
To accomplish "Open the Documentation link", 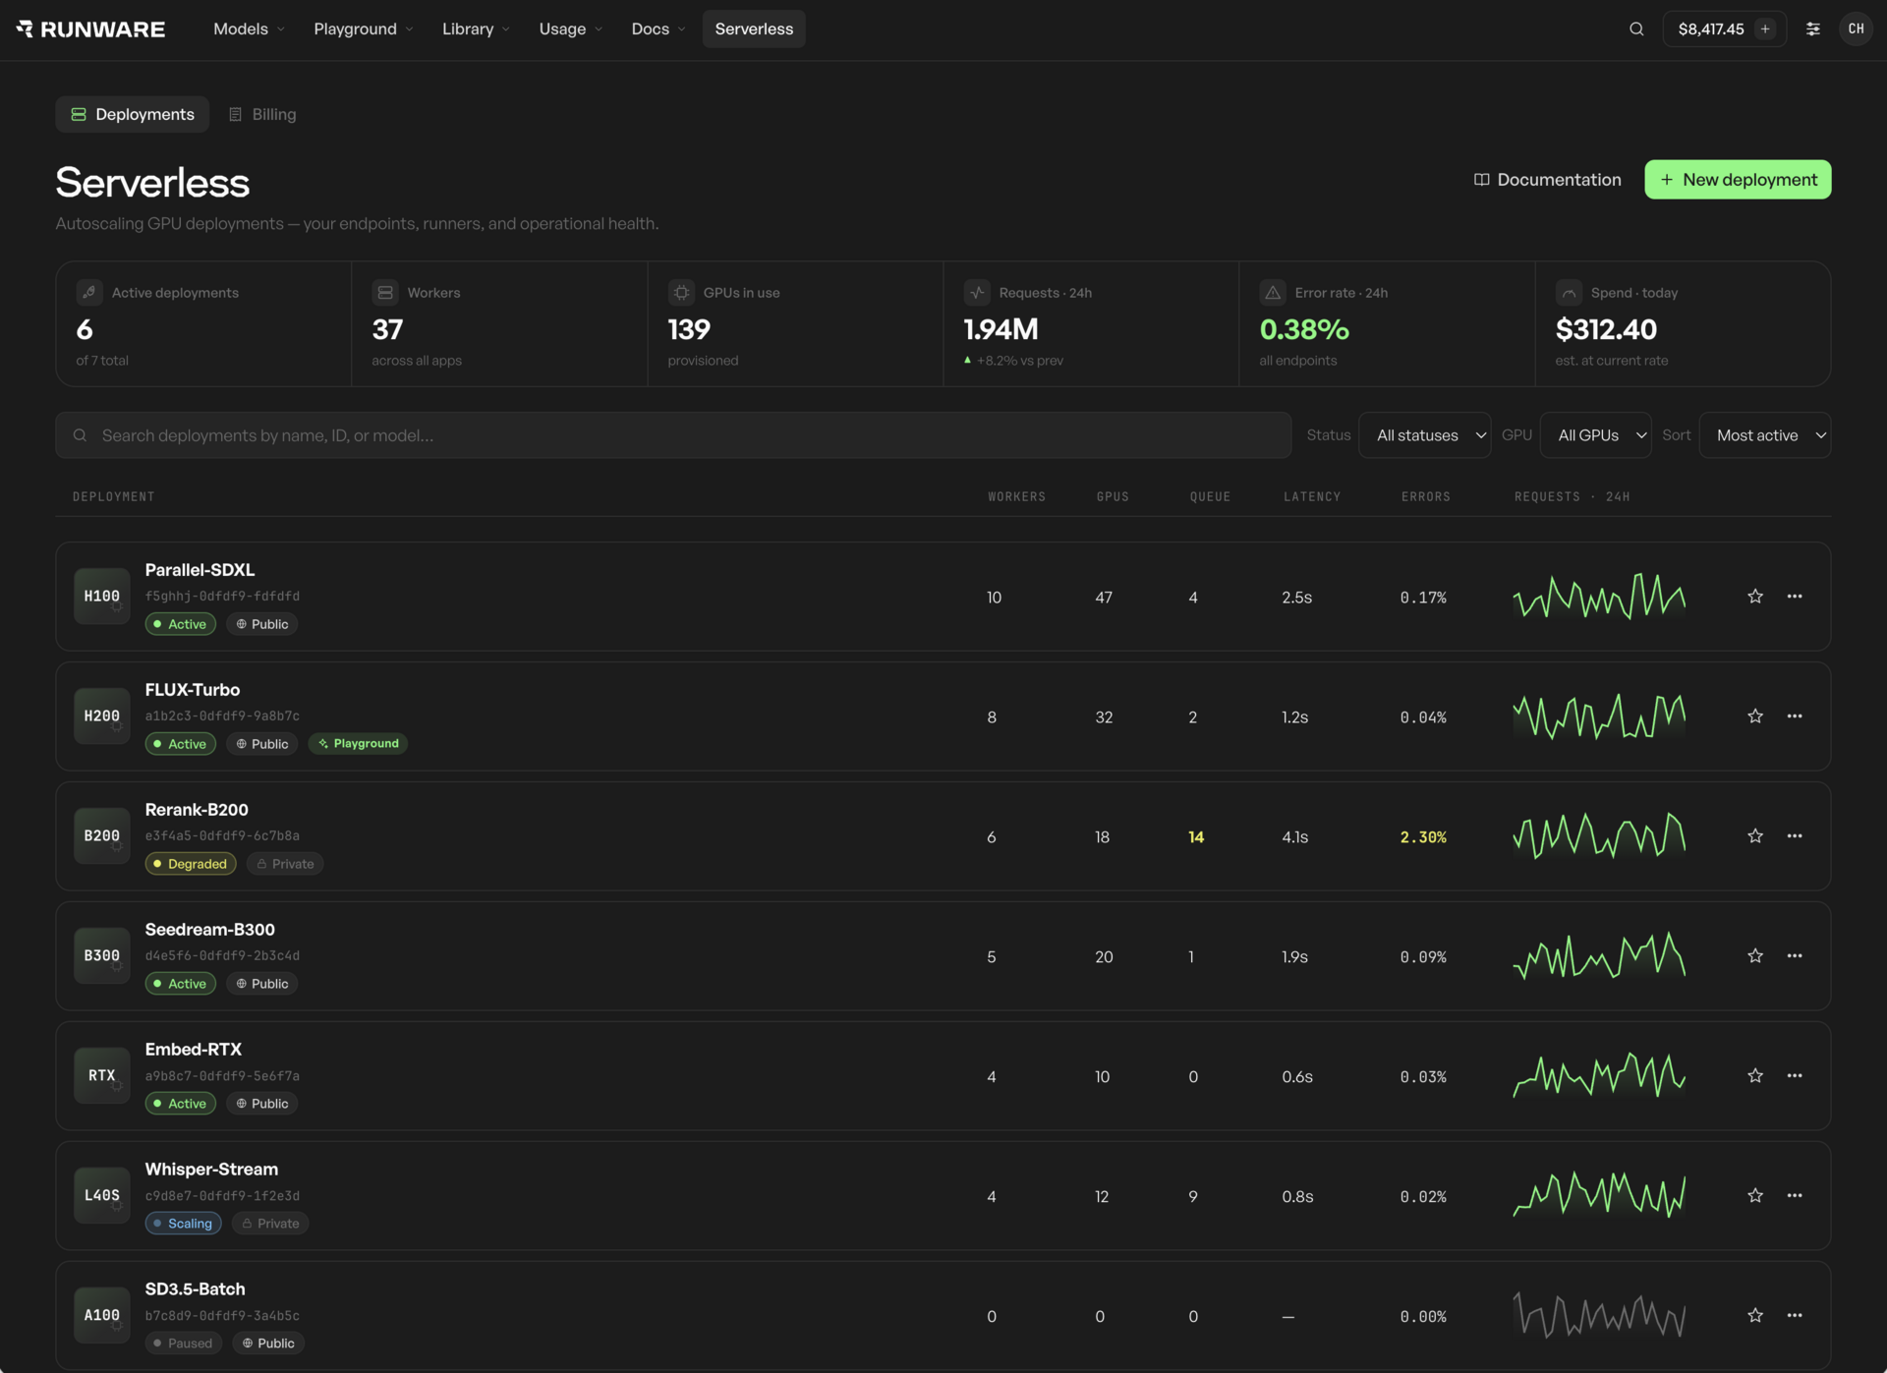I will (1547, 180).
